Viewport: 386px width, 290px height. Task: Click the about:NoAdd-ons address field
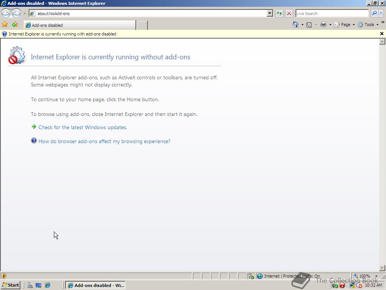coord(148,13)
